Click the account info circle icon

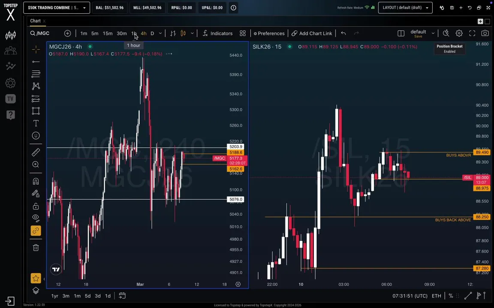(x=233, y=8)
